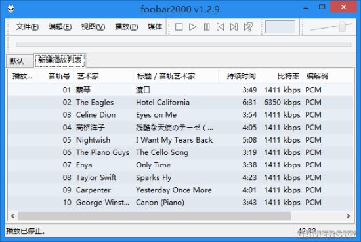Select the Eyes on Me track
This screenshot has height=242, width=361.
point(180,114)
